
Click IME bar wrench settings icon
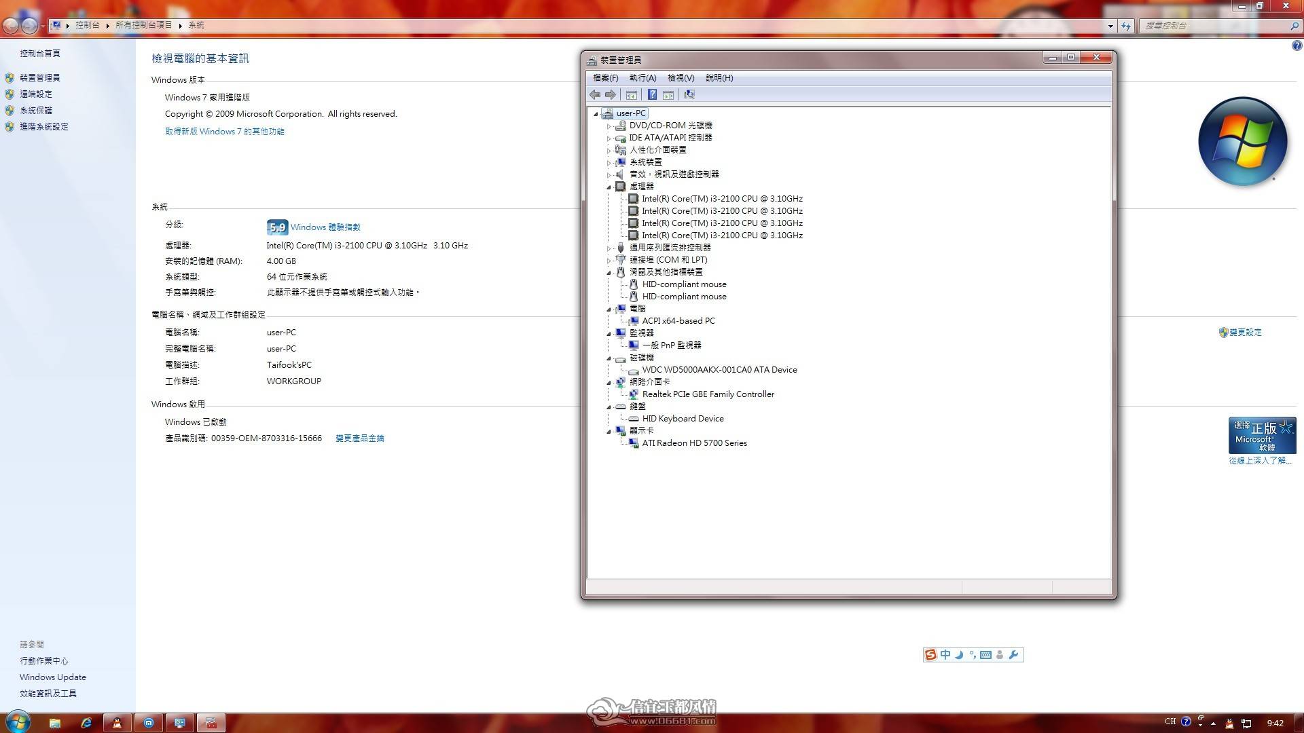pyautogui.click(x=1014, y=655)
